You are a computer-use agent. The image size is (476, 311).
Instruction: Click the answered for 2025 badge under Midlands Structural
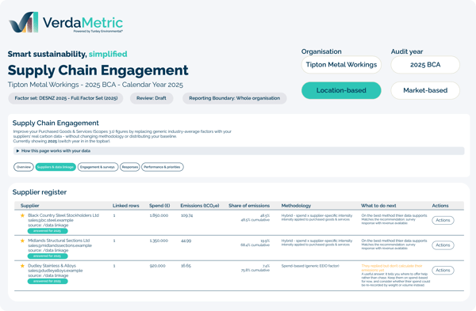[48, 256]
